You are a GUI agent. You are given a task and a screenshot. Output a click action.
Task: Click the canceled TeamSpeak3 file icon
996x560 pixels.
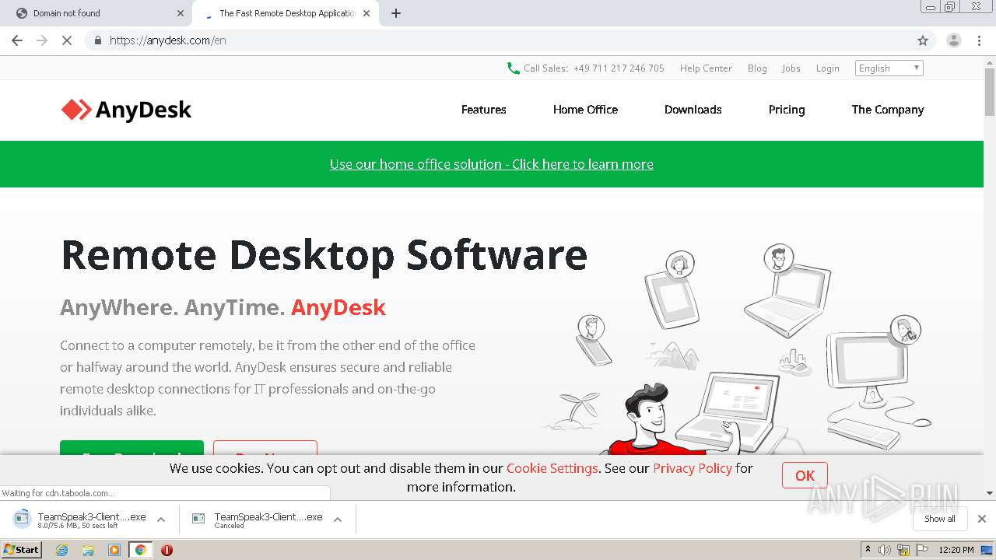tap(198, 519)
